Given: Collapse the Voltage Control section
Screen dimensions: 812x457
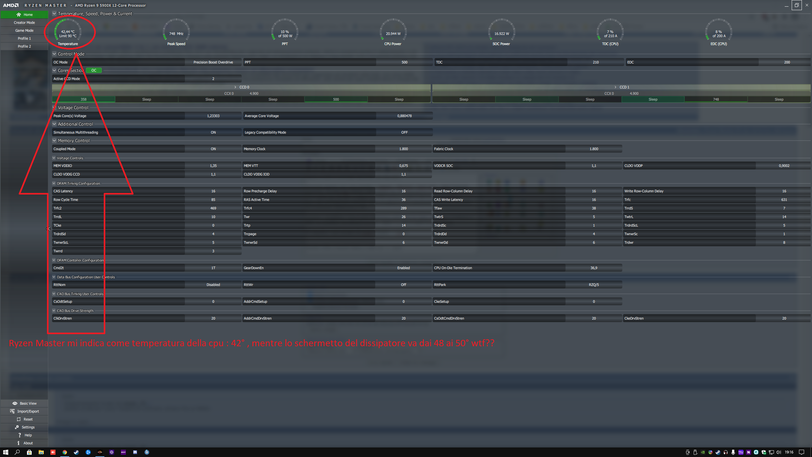Looking at the screenshot, I should point(54,108).
